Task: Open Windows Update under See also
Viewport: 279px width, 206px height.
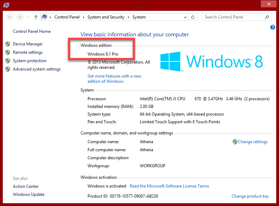Action: (29, 194)
